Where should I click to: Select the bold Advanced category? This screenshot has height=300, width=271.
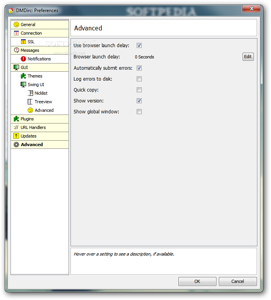click(40, 145)
